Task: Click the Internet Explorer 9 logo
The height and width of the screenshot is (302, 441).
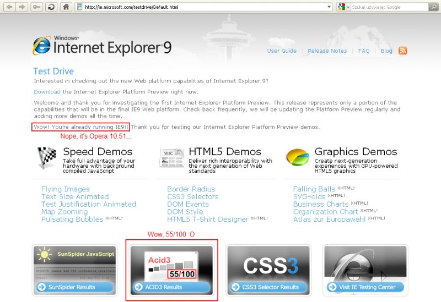Action: [102, 46]
